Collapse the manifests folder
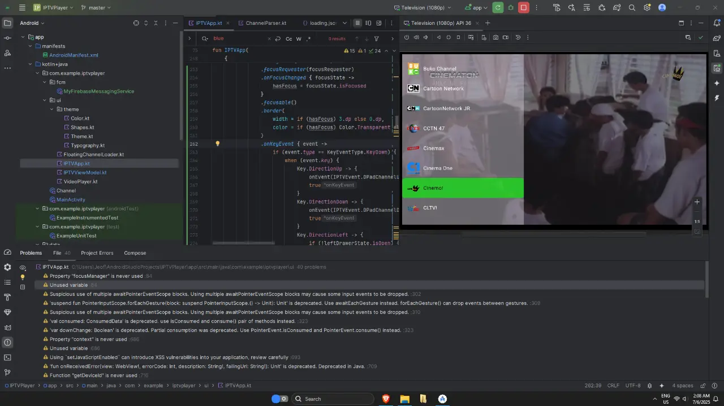This screenshot has height=406, width=724. point(30,46)
